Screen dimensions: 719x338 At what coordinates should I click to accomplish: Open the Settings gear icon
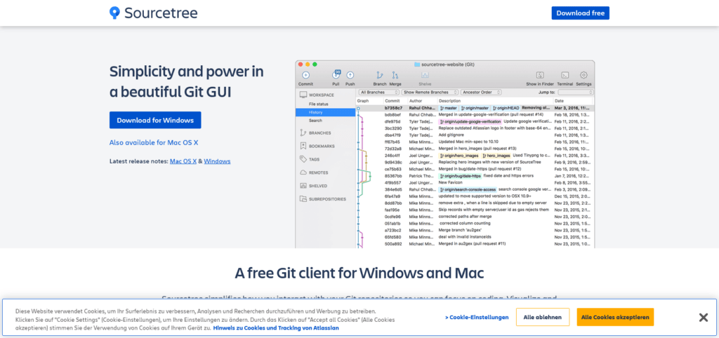tap(583, 75)
